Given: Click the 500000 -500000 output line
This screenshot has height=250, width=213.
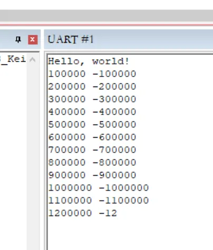Looking at the screenshot, I should coord(92,124).
